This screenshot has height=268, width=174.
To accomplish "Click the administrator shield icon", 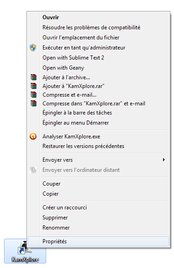I will [x=33, y=48].
